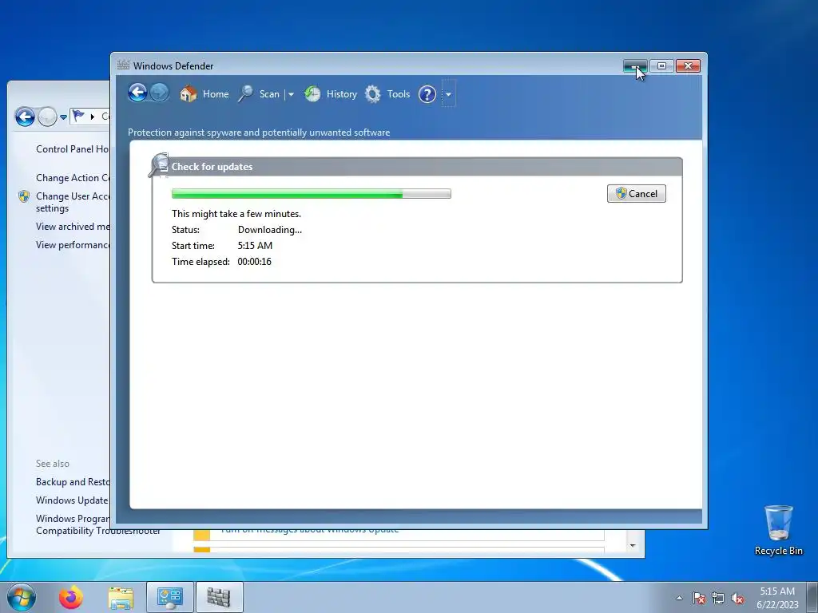Start a scan with the Scan magnifier icon
Viewport: 818px width, 613px height.
246,94
